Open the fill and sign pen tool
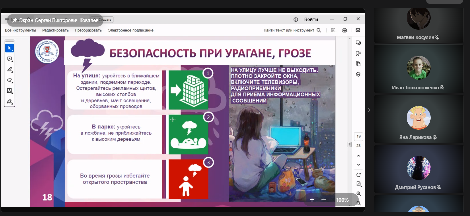The height and width of the screenshot is (216, 470). coord(9,102)
